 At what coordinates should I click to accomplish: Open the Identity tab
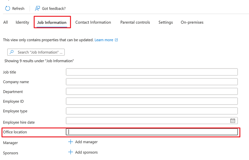click(x=22, y=22)
